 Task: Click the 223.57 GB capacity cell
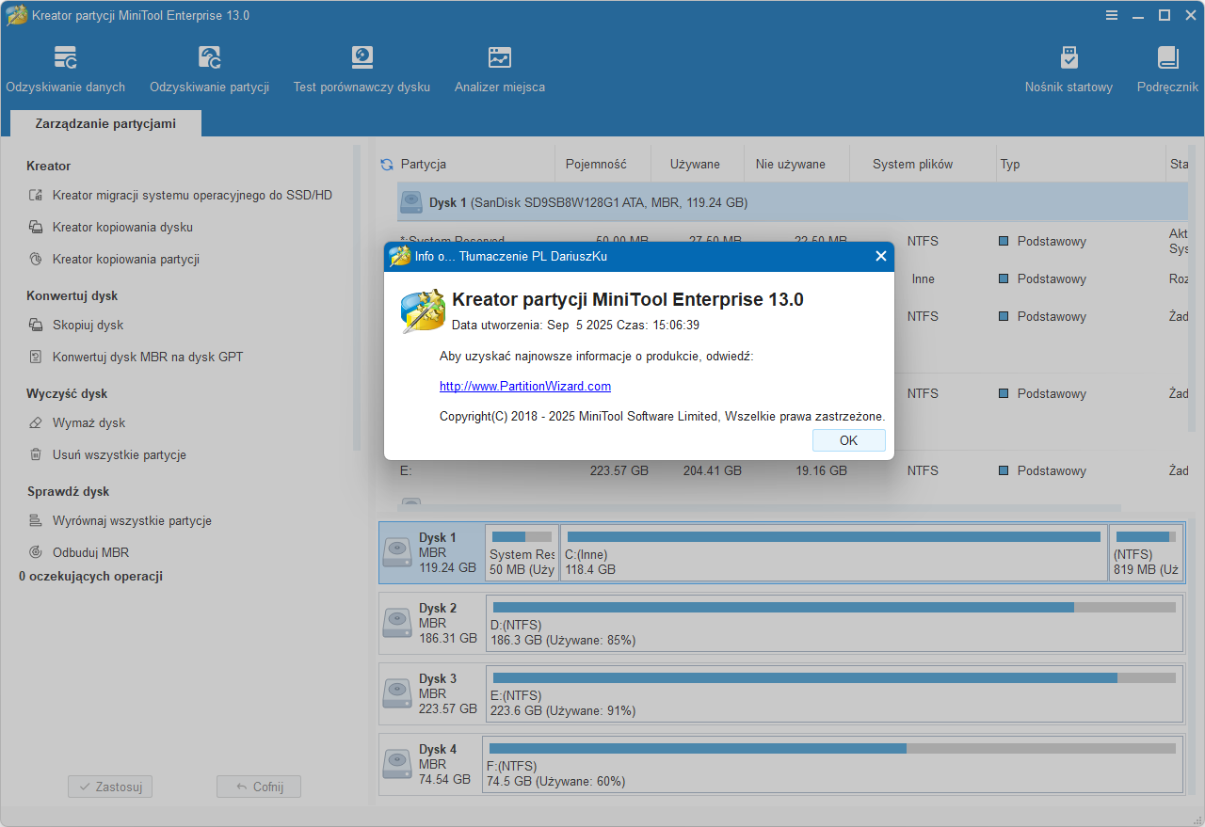click(x=619, y=470)
